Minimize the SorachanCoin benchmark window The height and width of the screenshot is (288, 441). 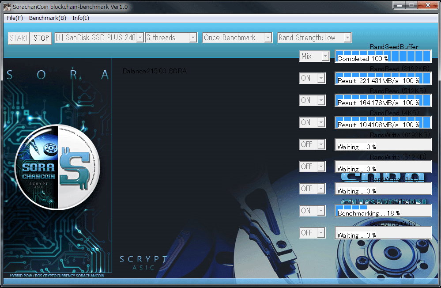pos(399,5)
